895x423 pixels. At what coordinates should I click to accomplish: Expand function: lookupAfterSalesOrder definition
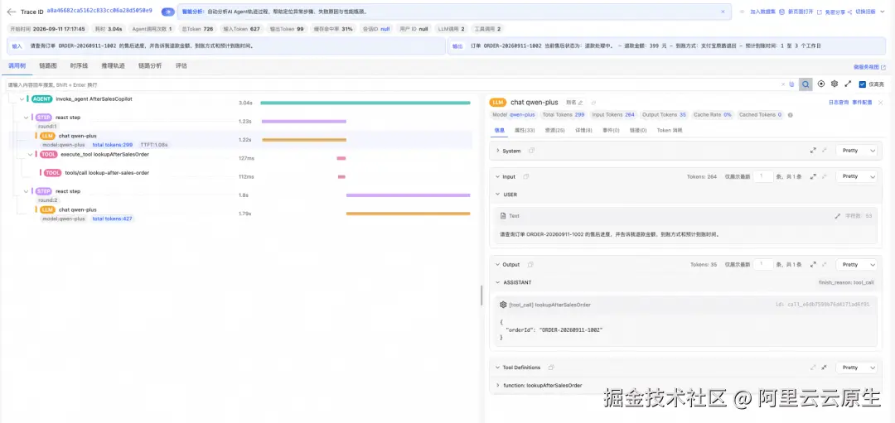coord(498,386)
